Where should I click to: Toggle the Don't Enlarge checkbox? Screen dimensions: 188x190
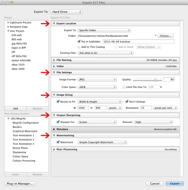[127, 102]
